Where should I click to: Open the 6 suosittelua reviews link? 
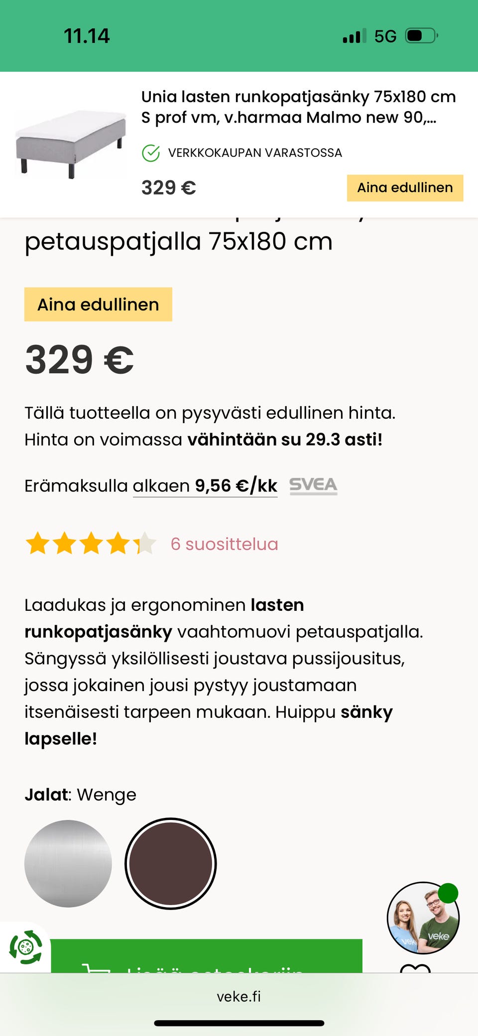224,544
